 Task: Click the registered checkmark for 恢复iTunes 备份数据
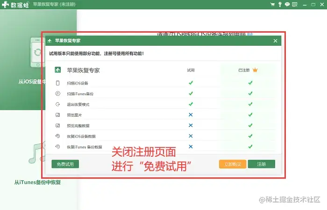(x=250, y=147)
